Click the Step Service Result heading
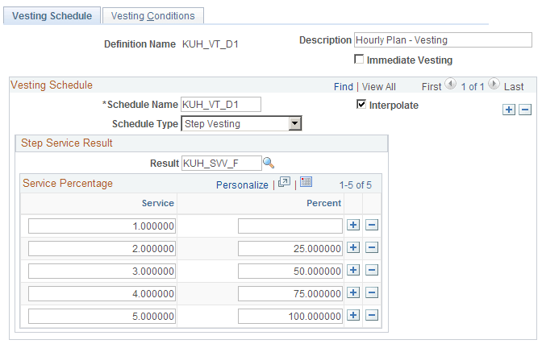 (67, 143)
